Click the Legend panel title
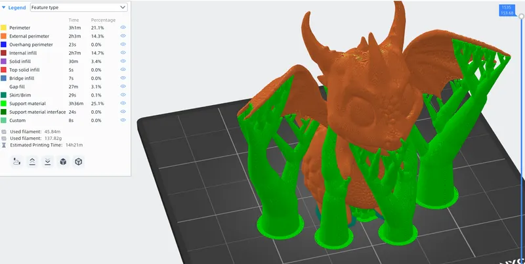 [x=17, y=7]
